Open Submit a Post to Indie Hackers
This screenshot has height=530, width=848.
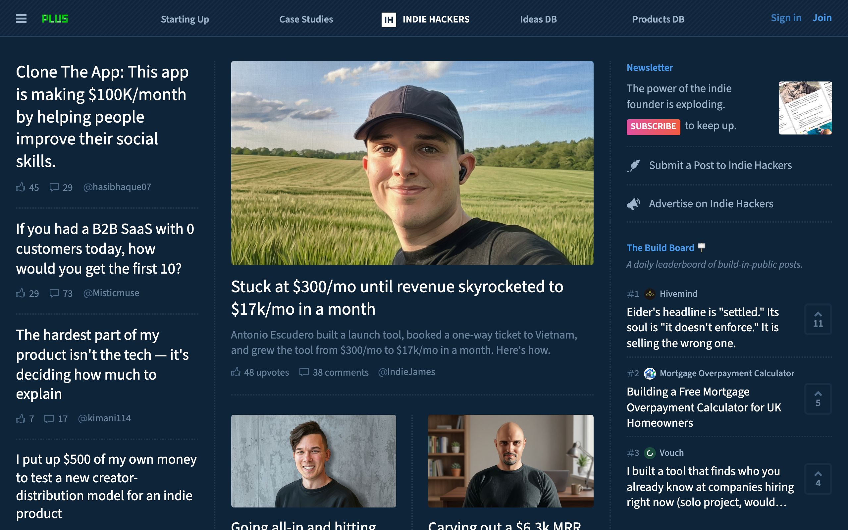point(720,165)
